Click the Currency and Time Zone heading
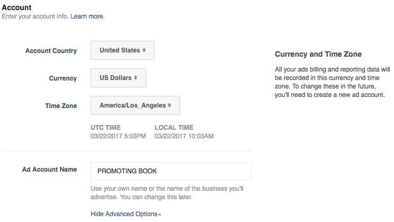 [318, 54]
